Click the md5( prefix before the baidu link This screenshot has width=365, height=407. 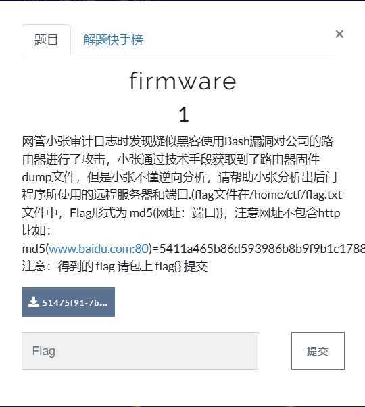[x=36, y=249]
